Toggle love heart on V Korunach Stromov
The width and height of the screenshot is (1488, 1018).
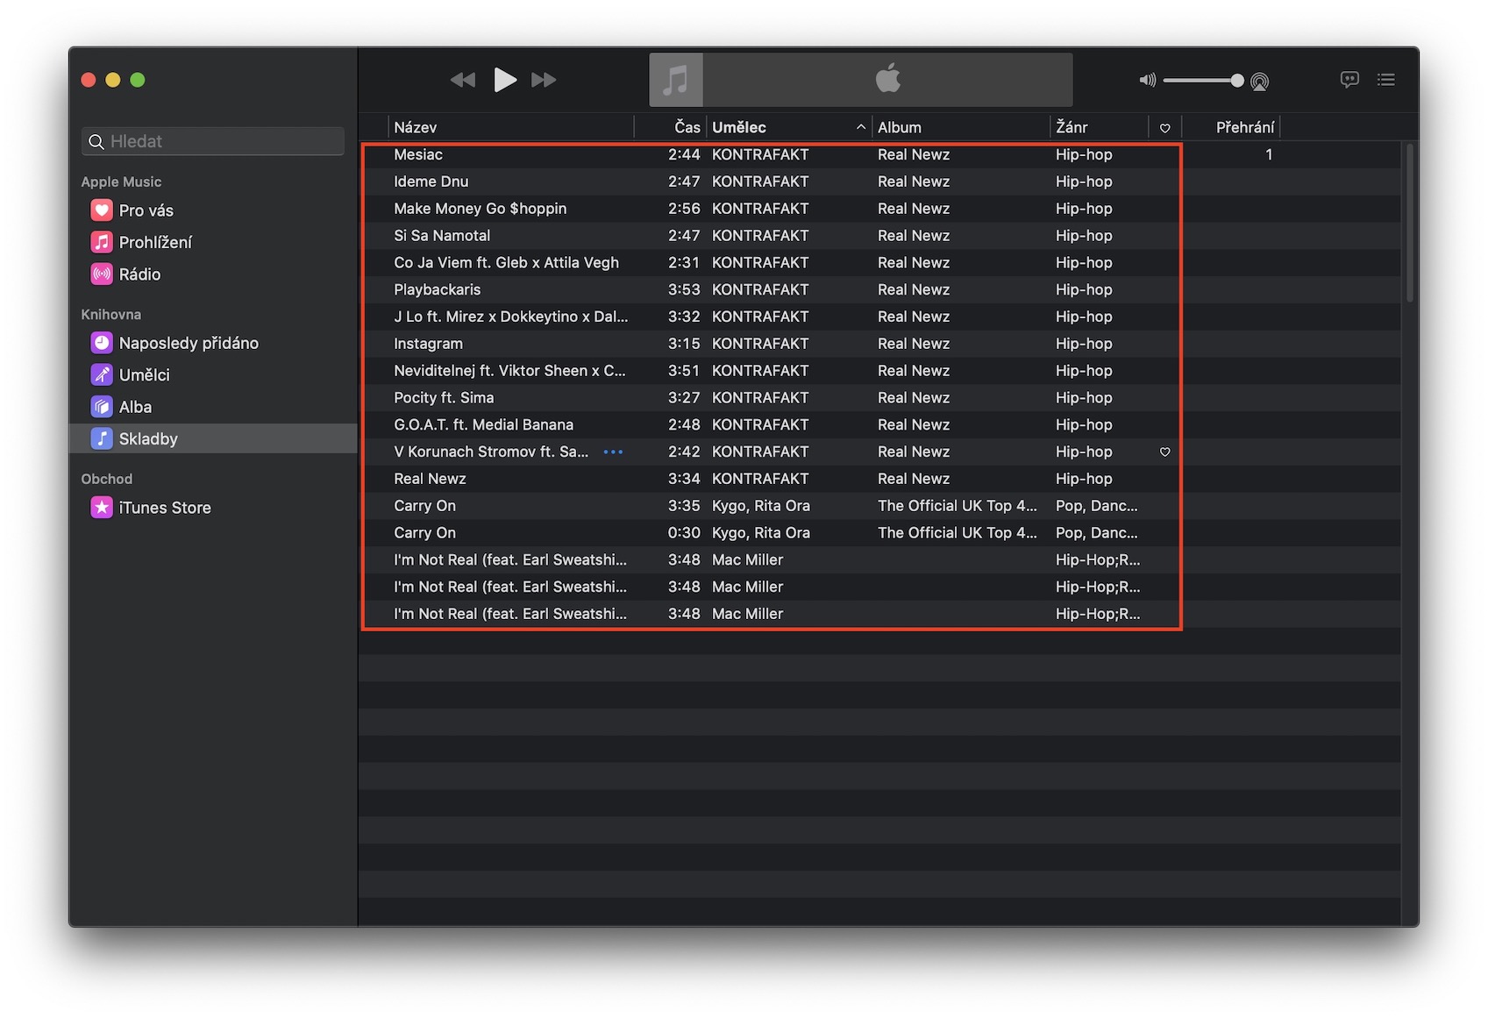(x=1164, y=452)
